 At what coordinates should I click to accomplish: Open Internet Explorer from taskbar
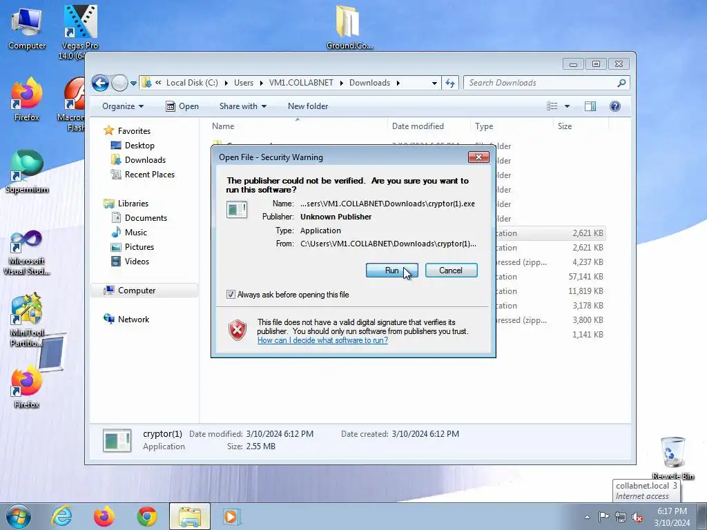tap(61, 516)
